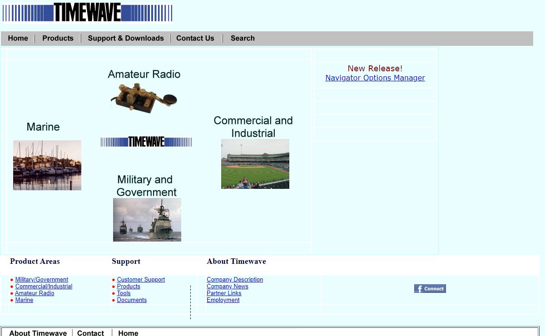Open the Company Description link

[x=235, y=280]
